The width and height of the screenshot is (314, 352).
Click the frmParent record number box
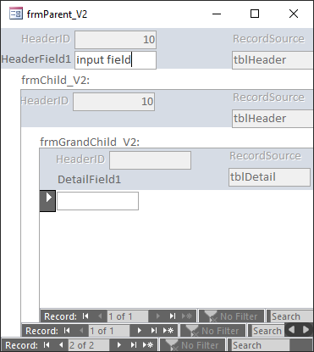(x=89, y=345)
